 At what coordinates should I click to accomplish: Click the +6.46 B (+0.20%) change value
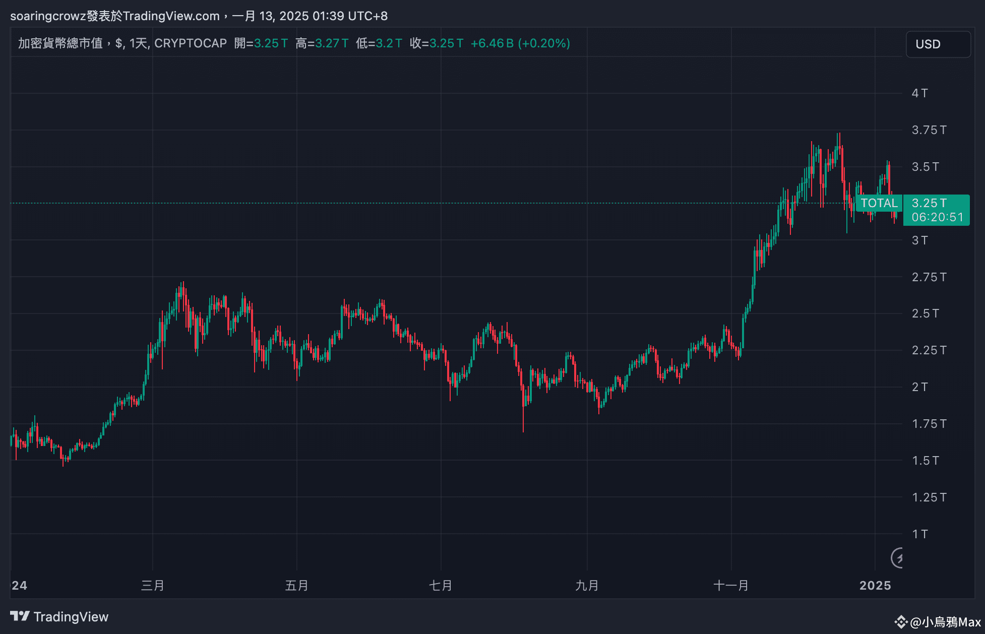tap(520, 43)
